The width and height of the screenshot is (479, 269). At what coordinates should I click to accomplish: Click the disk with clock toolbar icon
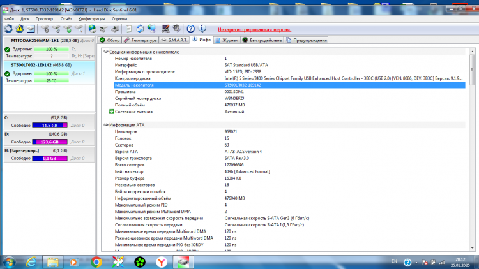tap(56, 29)
